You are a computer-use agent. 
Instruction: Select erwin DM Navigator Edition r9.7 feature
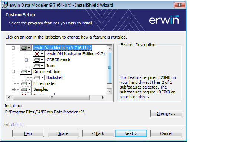76,54
